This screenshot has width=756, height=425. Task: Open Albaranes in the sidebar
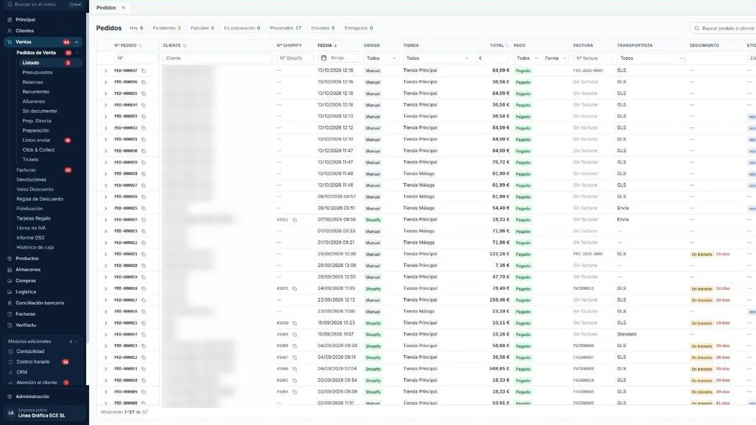point(34,102)
